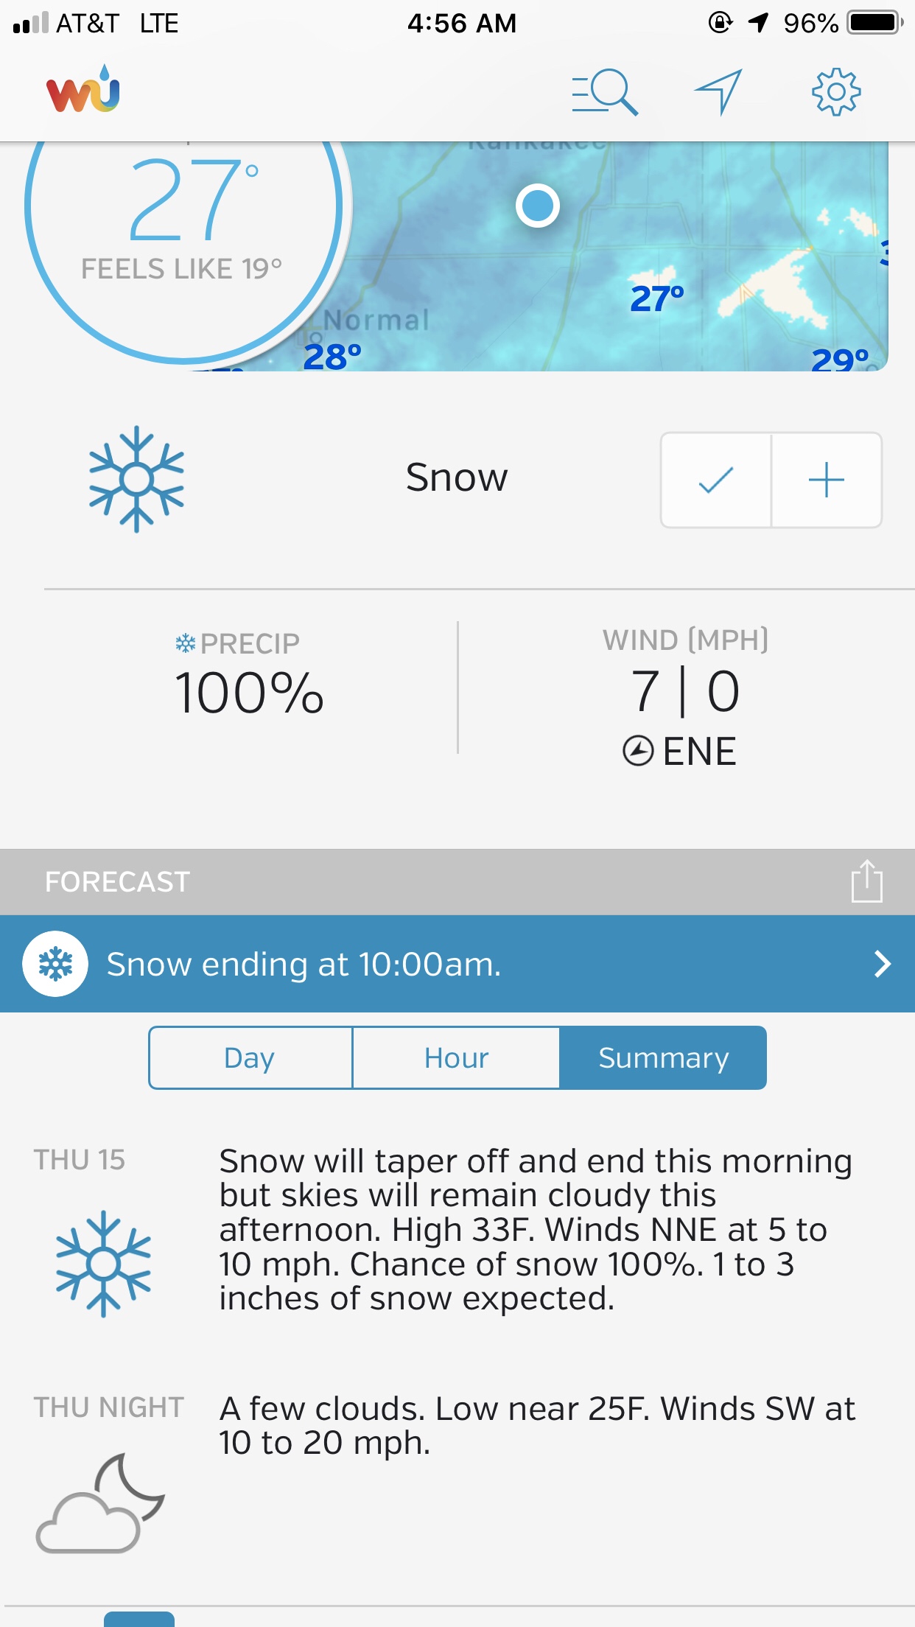Tap the Weather Underground logo
915x1627 pixels.
click(x=83, y=91)
